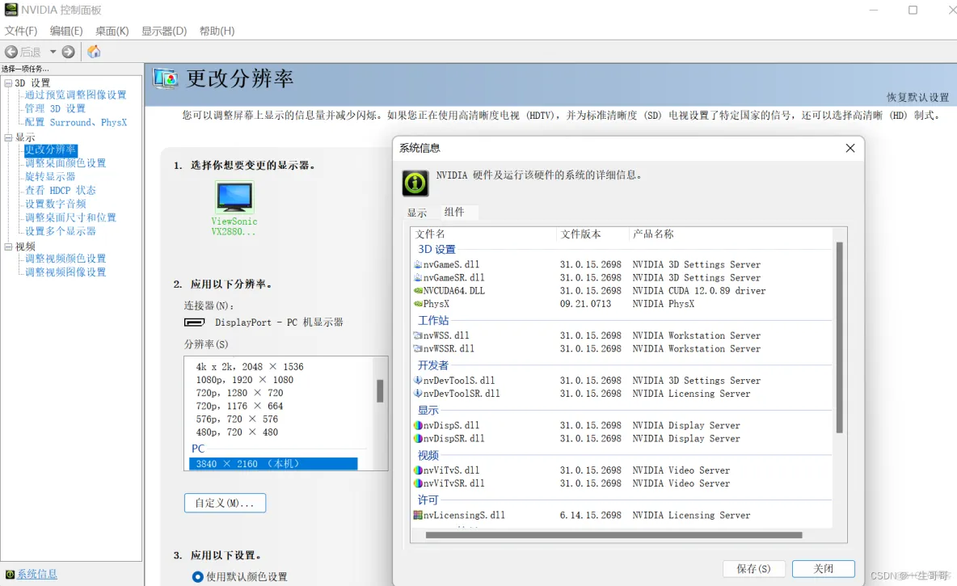The image size is (957, 586).
Task: Close the 系统信息 dialog with X
Action: 850,149
